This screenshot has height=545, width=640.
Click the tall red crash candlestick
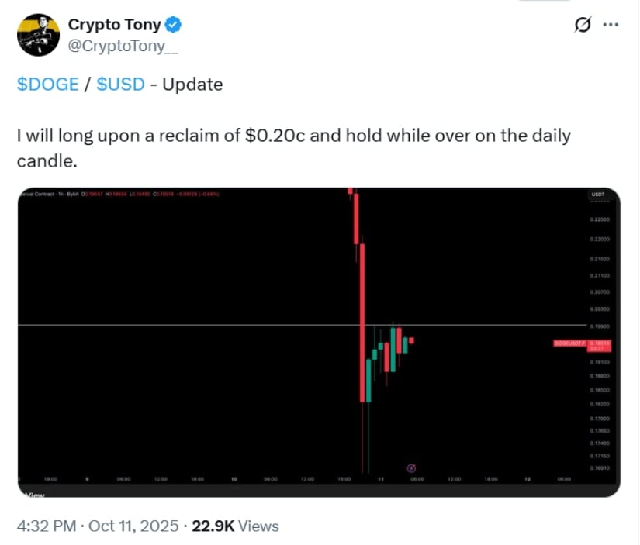[362, 310]
